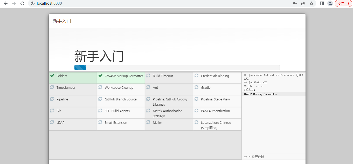Click the sync icon beside Pipeline
Screen dimensions: 353x164
pyautogui.click(x=52, y=99)
